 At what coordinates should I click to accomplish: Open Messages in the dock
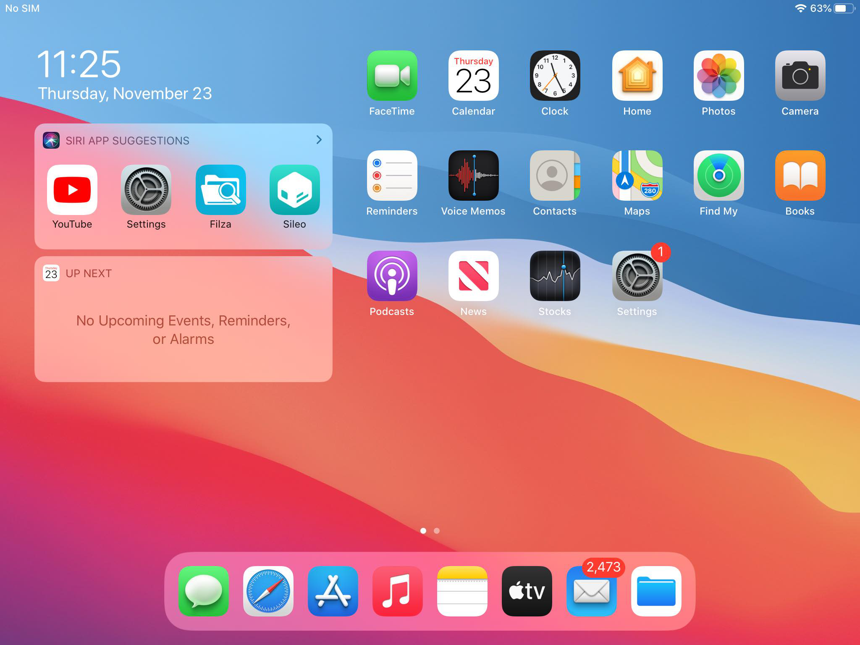coord(204,591)
